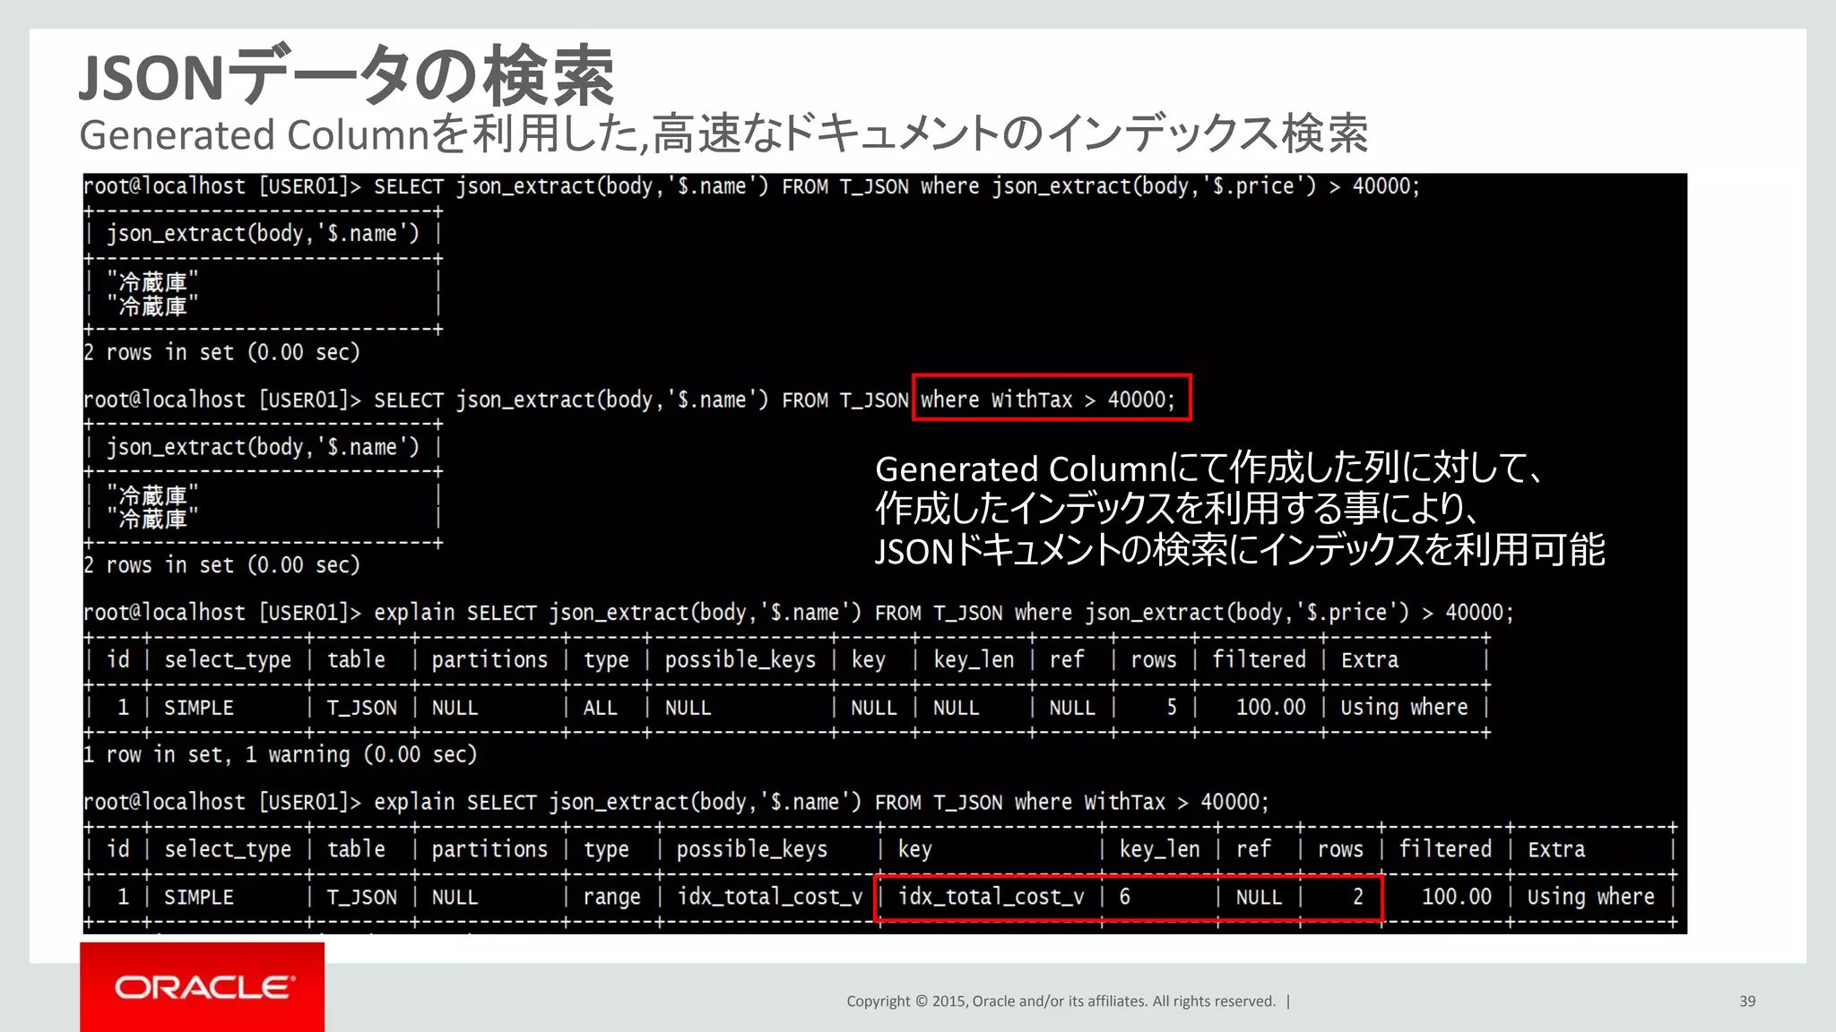Click the annotation line 'JSONドキュメントの検索に…'
Viewport: 1836px width, 1032px height.
[1240, 550]
